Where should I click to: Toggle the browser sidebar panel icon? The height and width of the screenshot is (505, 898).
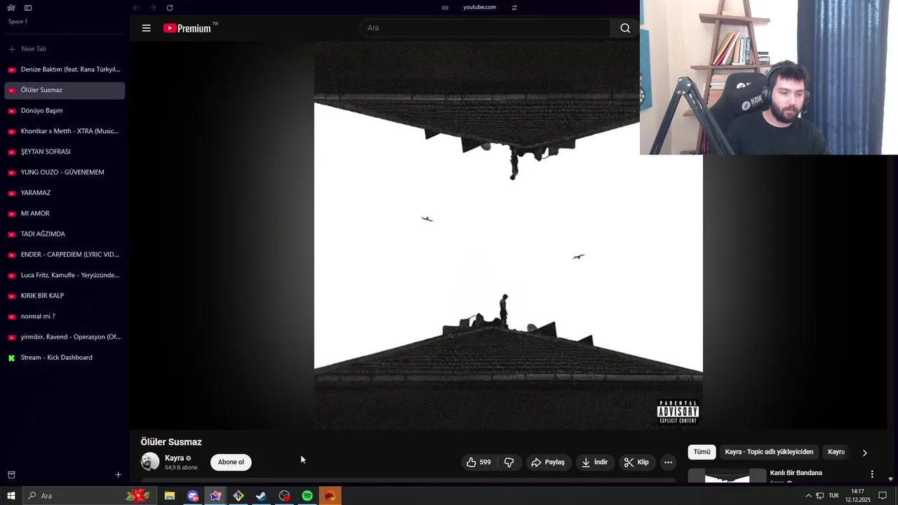point(28,8)
